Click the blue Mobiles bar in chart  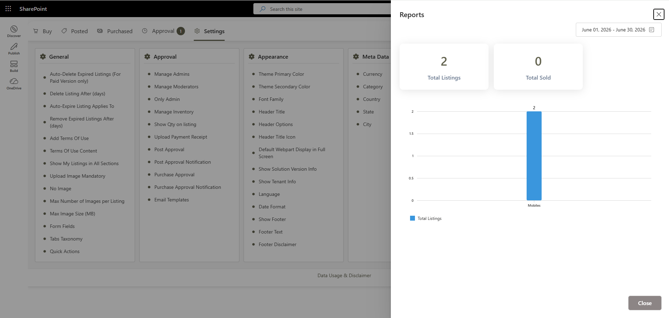pos(534,156)
